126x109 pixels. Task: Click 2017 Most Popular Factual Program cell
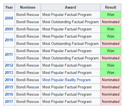[x=71, y=101]
